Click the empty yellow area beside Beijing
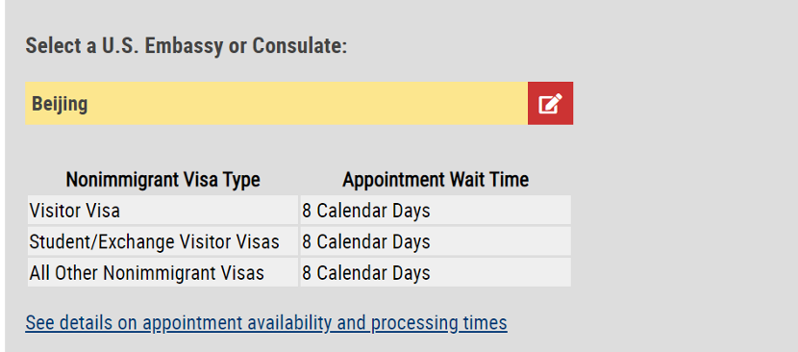The image size is (798, 352). [x=306, y=104]
